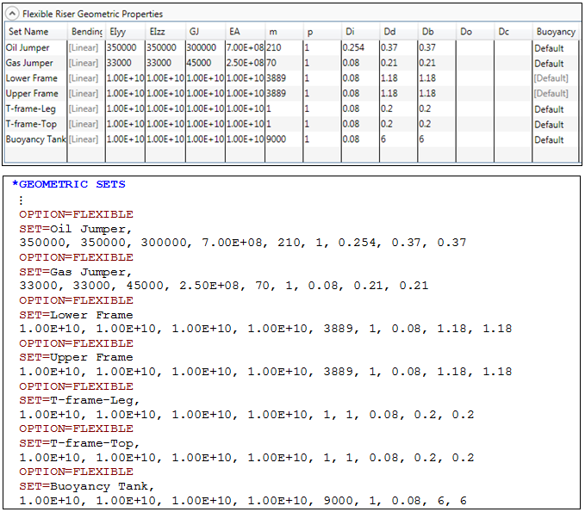The image size is (585, 512).
Task: Click the *GEOMETRIC SETS keyword line
Action: [x=69, y=184]
